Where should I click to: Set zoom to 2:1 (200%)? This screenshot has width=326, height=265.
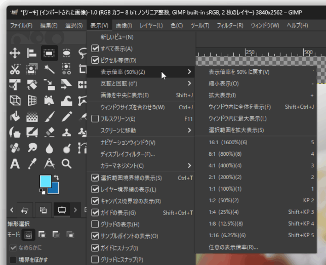point(226,177)
